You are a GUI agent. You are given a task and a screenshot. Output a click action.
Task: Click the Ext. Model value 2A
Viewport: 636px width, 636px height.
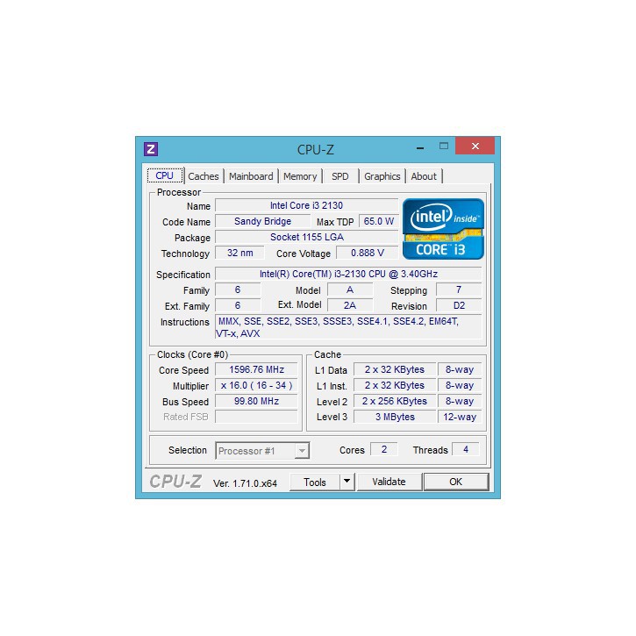pos(350,305)
